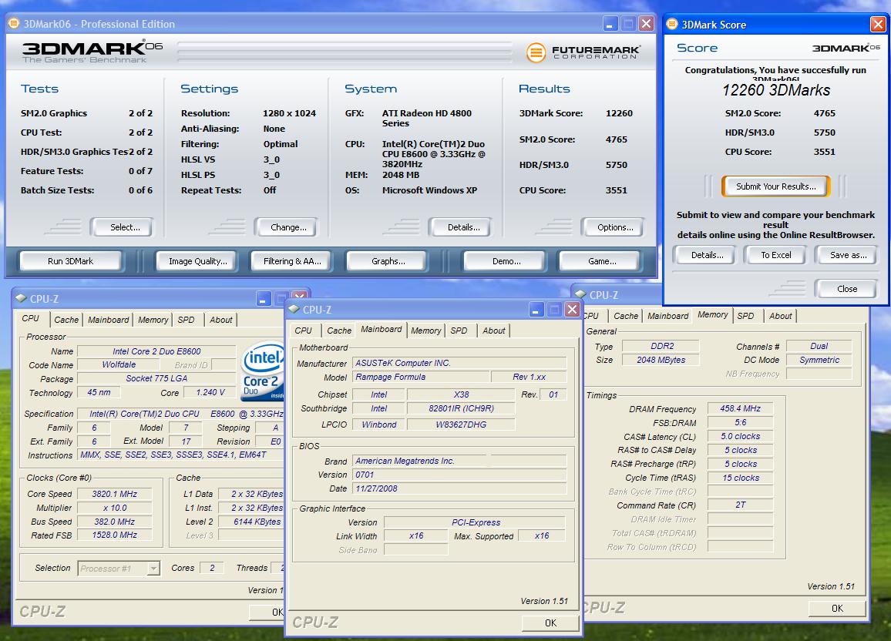
Task: Close the 3DMark06 main window
Action: 646,24
